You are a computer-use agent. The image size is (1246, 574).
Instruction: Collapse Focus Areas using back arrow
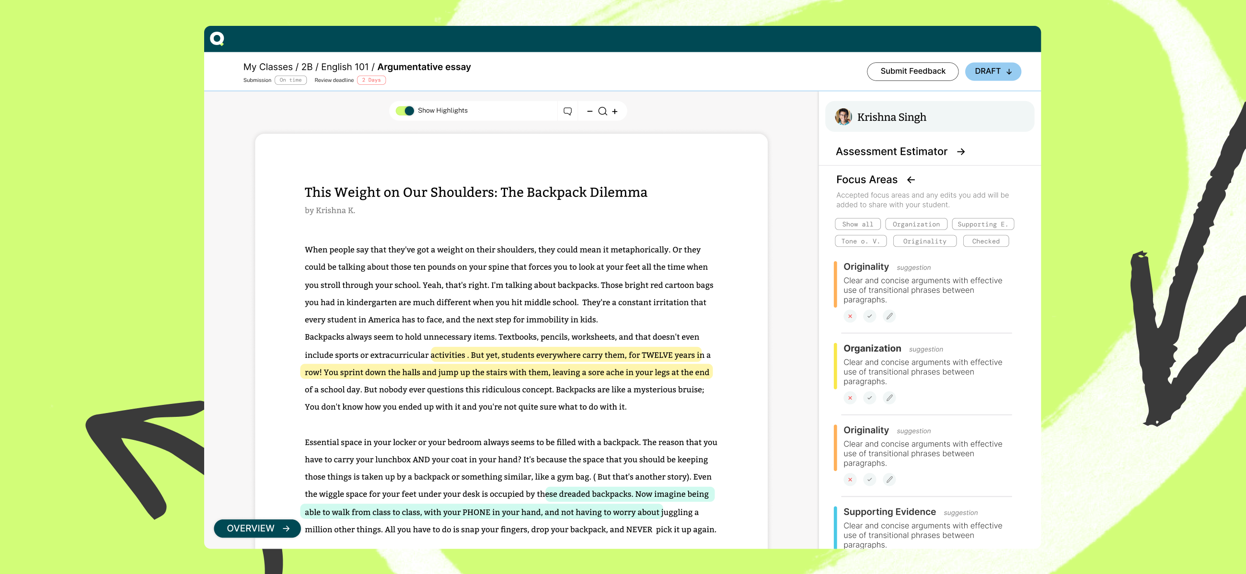coord(911,180)
